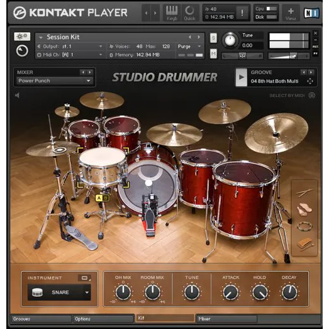
Task: Select next mixer preset arrow
Action: coord(90,72)
